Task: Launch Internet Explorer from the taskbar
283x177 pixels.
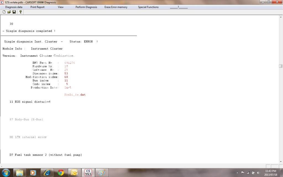Action: (47, 173)
